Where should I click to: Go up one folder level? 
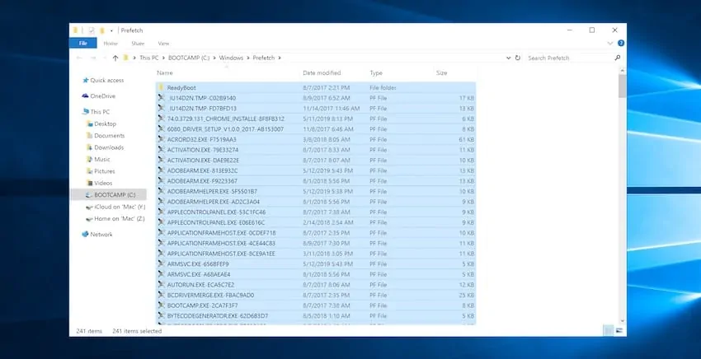point(115,58)
